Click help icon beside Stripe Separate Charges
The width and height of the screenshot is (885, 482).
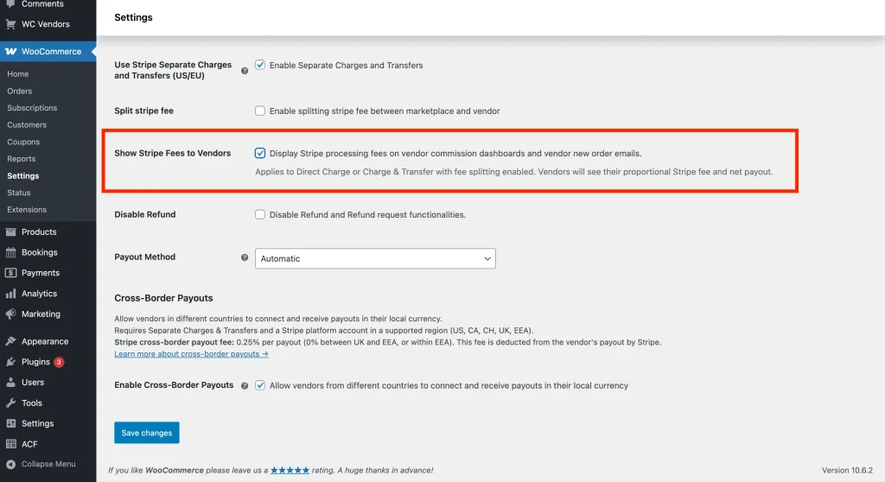245,71
